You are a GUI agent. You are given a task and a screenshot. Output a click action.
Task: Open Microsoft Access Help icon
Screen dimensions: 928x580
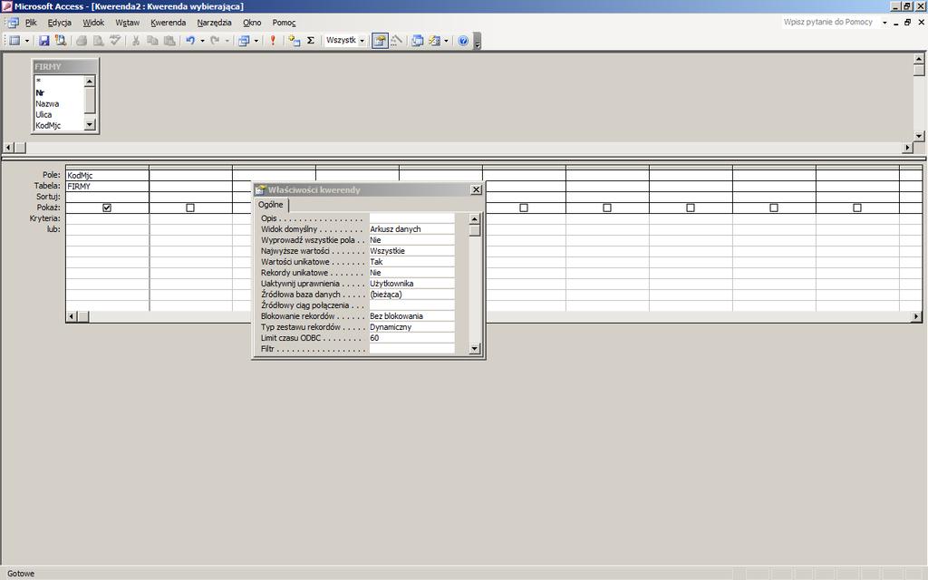click(x=463, y=40)
